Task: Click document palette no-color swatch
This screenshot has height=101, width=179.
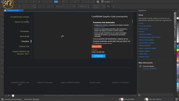Action: 13,95
